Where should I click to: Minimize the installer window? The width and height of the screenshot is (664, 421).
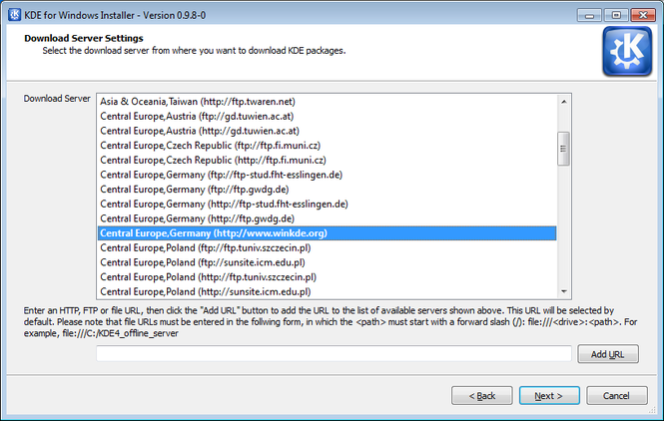[x=589, y=15]
